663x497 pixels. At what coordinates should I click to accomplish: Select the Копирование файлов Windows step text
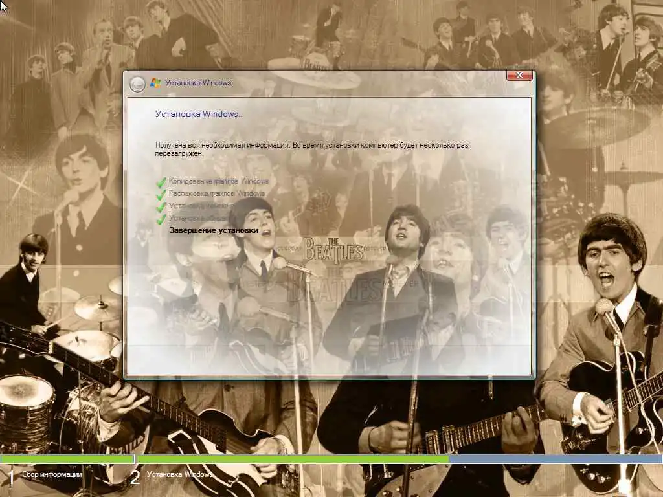click(219, 181)
